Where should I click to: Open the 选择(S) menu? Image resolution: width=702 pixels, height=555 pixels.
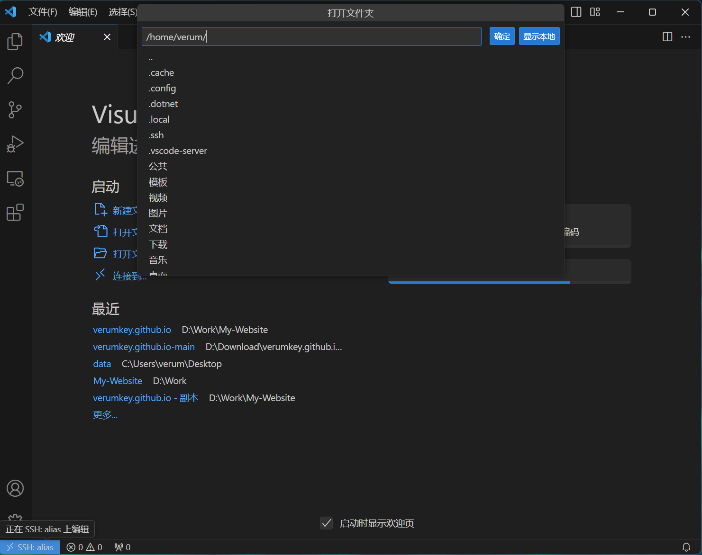[x=123, y=12]
